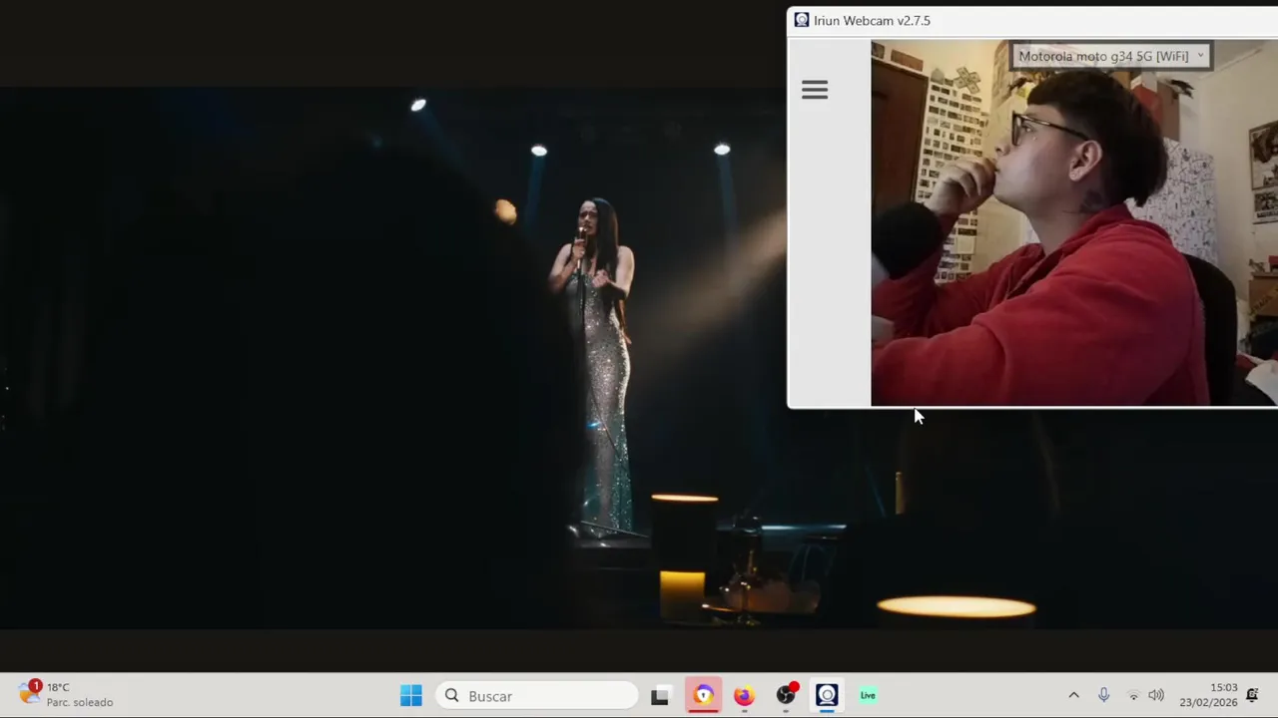1278x718 pixels.
Task: Open the clock showing 15:03
Action: coord(1208,695)
